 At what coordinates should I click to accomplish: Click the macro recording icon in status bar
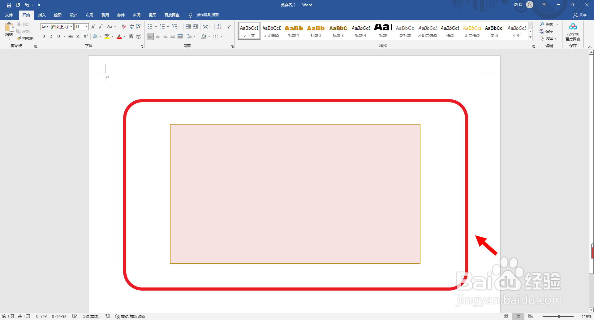108,316
